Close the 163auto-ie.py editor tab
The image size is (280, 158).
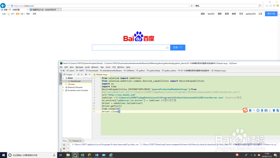[x=109, y=75]
